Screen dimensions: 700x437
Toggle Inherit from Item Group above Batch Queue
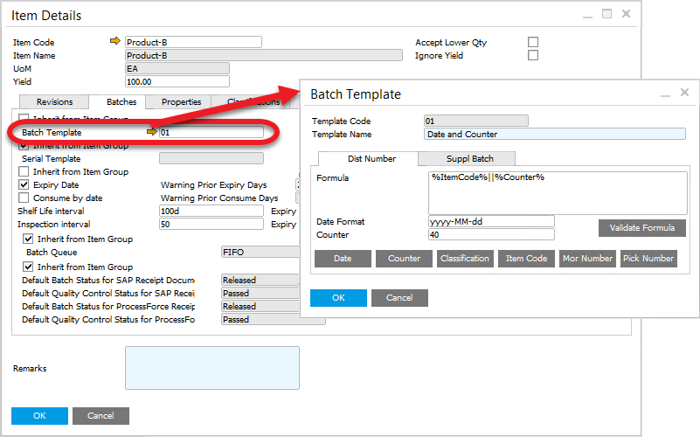[x=28, y=239]
